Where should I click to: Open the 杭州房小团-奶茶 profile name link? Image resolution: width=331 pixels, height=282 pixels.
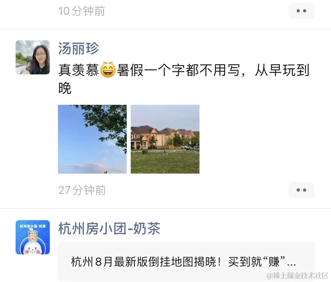[x=110, y=228]
